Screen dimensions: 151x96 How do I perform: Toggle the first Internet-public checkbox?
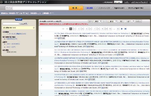[x=97, y=8]
